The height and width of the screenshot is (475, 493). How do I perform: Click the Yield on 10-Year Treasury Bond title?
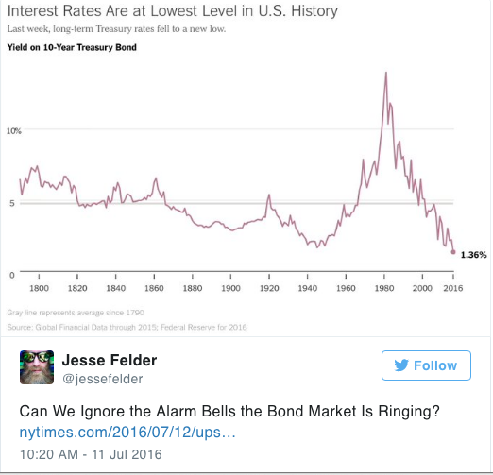click(x=72, y=47)
